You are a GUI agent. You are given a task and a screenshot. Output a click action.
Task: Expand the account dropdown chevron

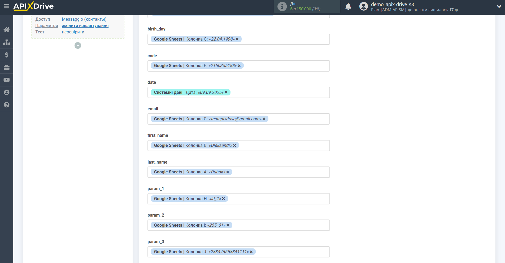click(499, 7)
